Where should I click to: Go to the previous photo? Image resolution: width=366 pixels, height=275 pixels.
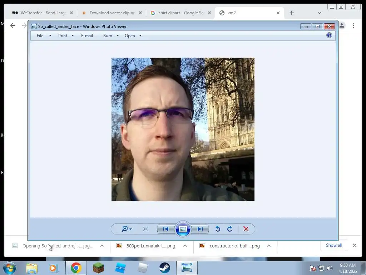click(166, 229)
